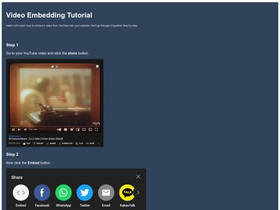280x210 pixels.
Task: Pause the video with the pause button
Action: point(13,130)
